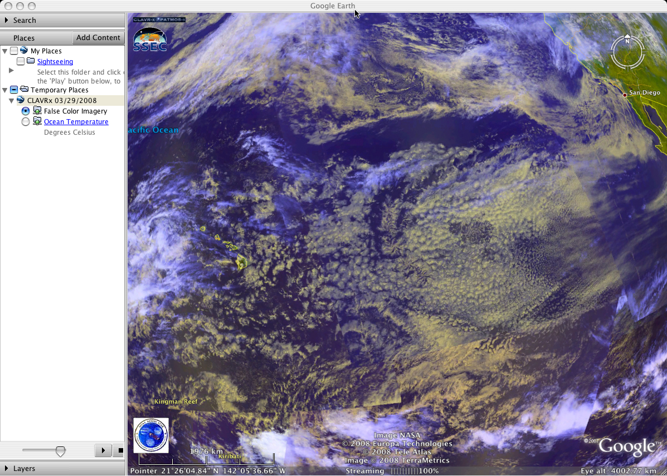
Task: Click the Pointer coordinates readout
Action: pyautogui.click(x=208, y=471)
